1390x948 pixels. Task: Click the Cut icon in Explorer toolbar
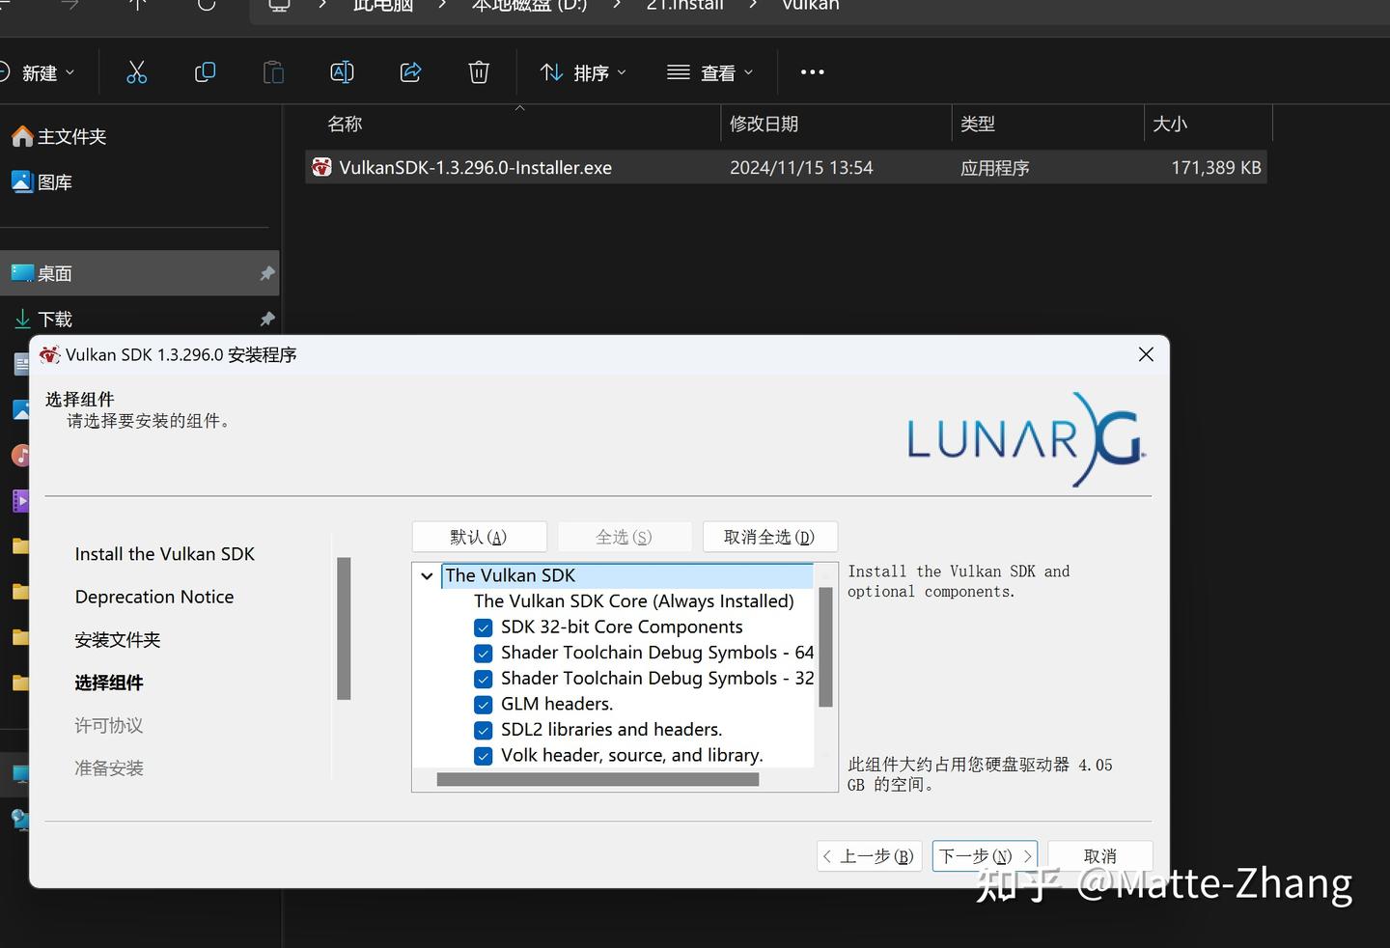[136, 72]
